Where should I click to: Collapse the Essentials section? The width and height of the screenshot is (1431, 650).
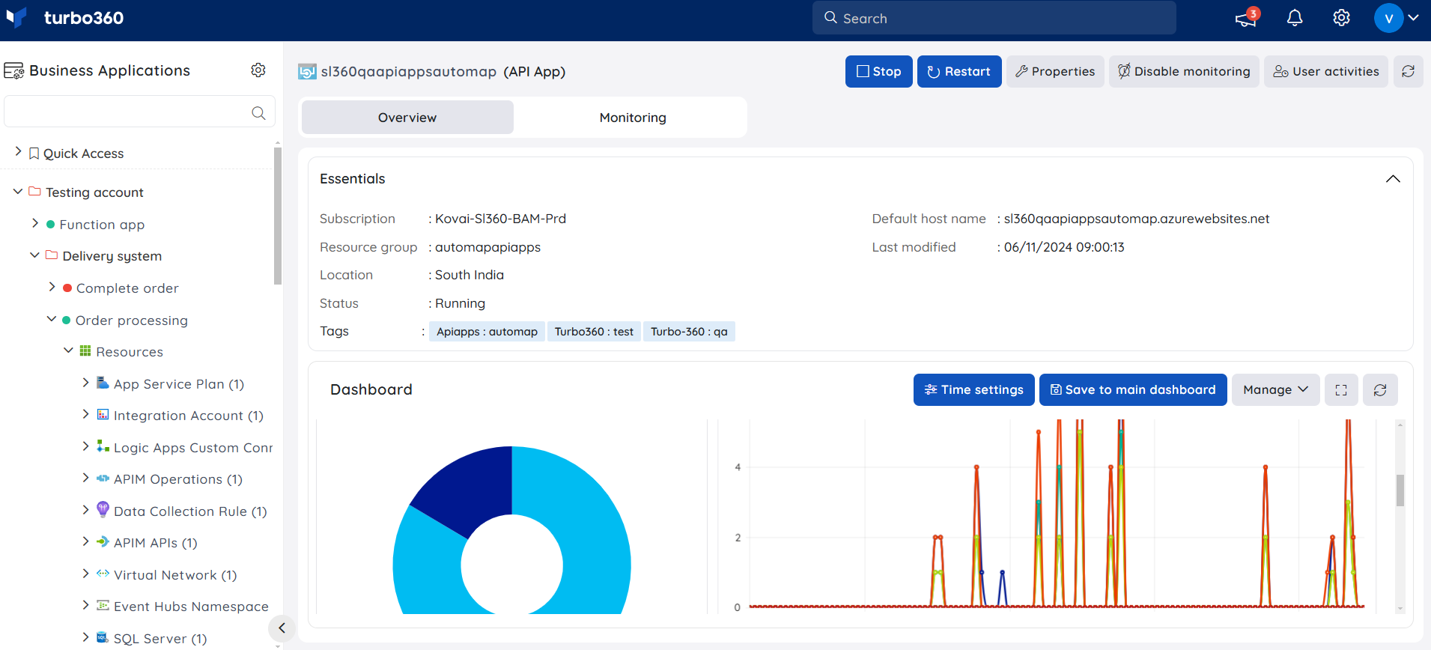pos(1393,178)
